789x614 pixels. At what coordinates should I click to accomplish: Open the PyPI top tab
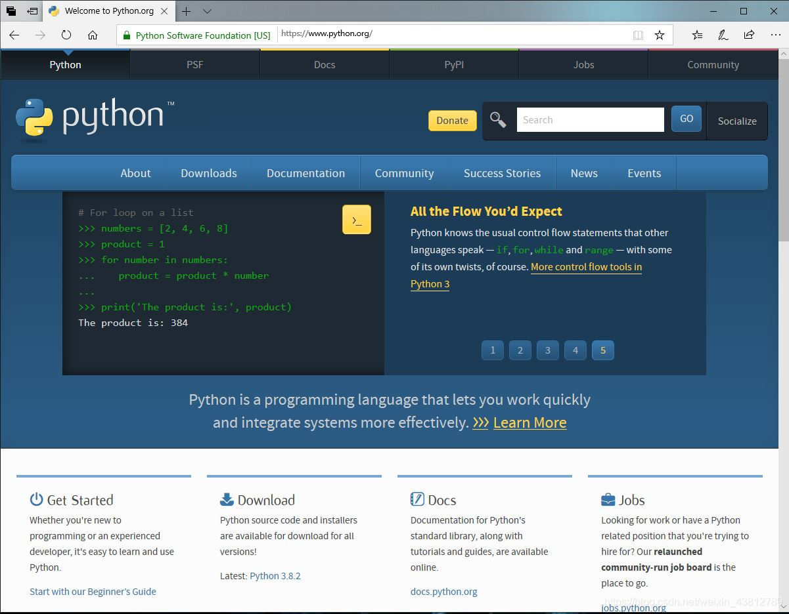pos(454,64)
